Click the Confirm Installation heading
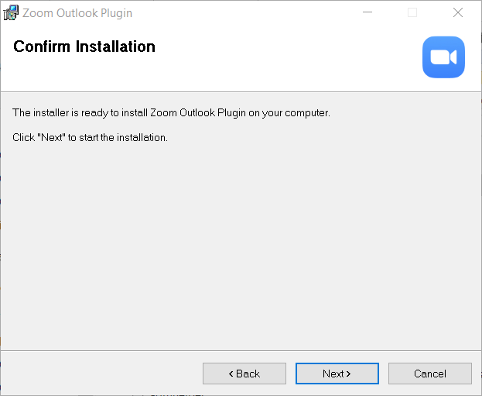The image size is (482, 396). pos(84,46)
